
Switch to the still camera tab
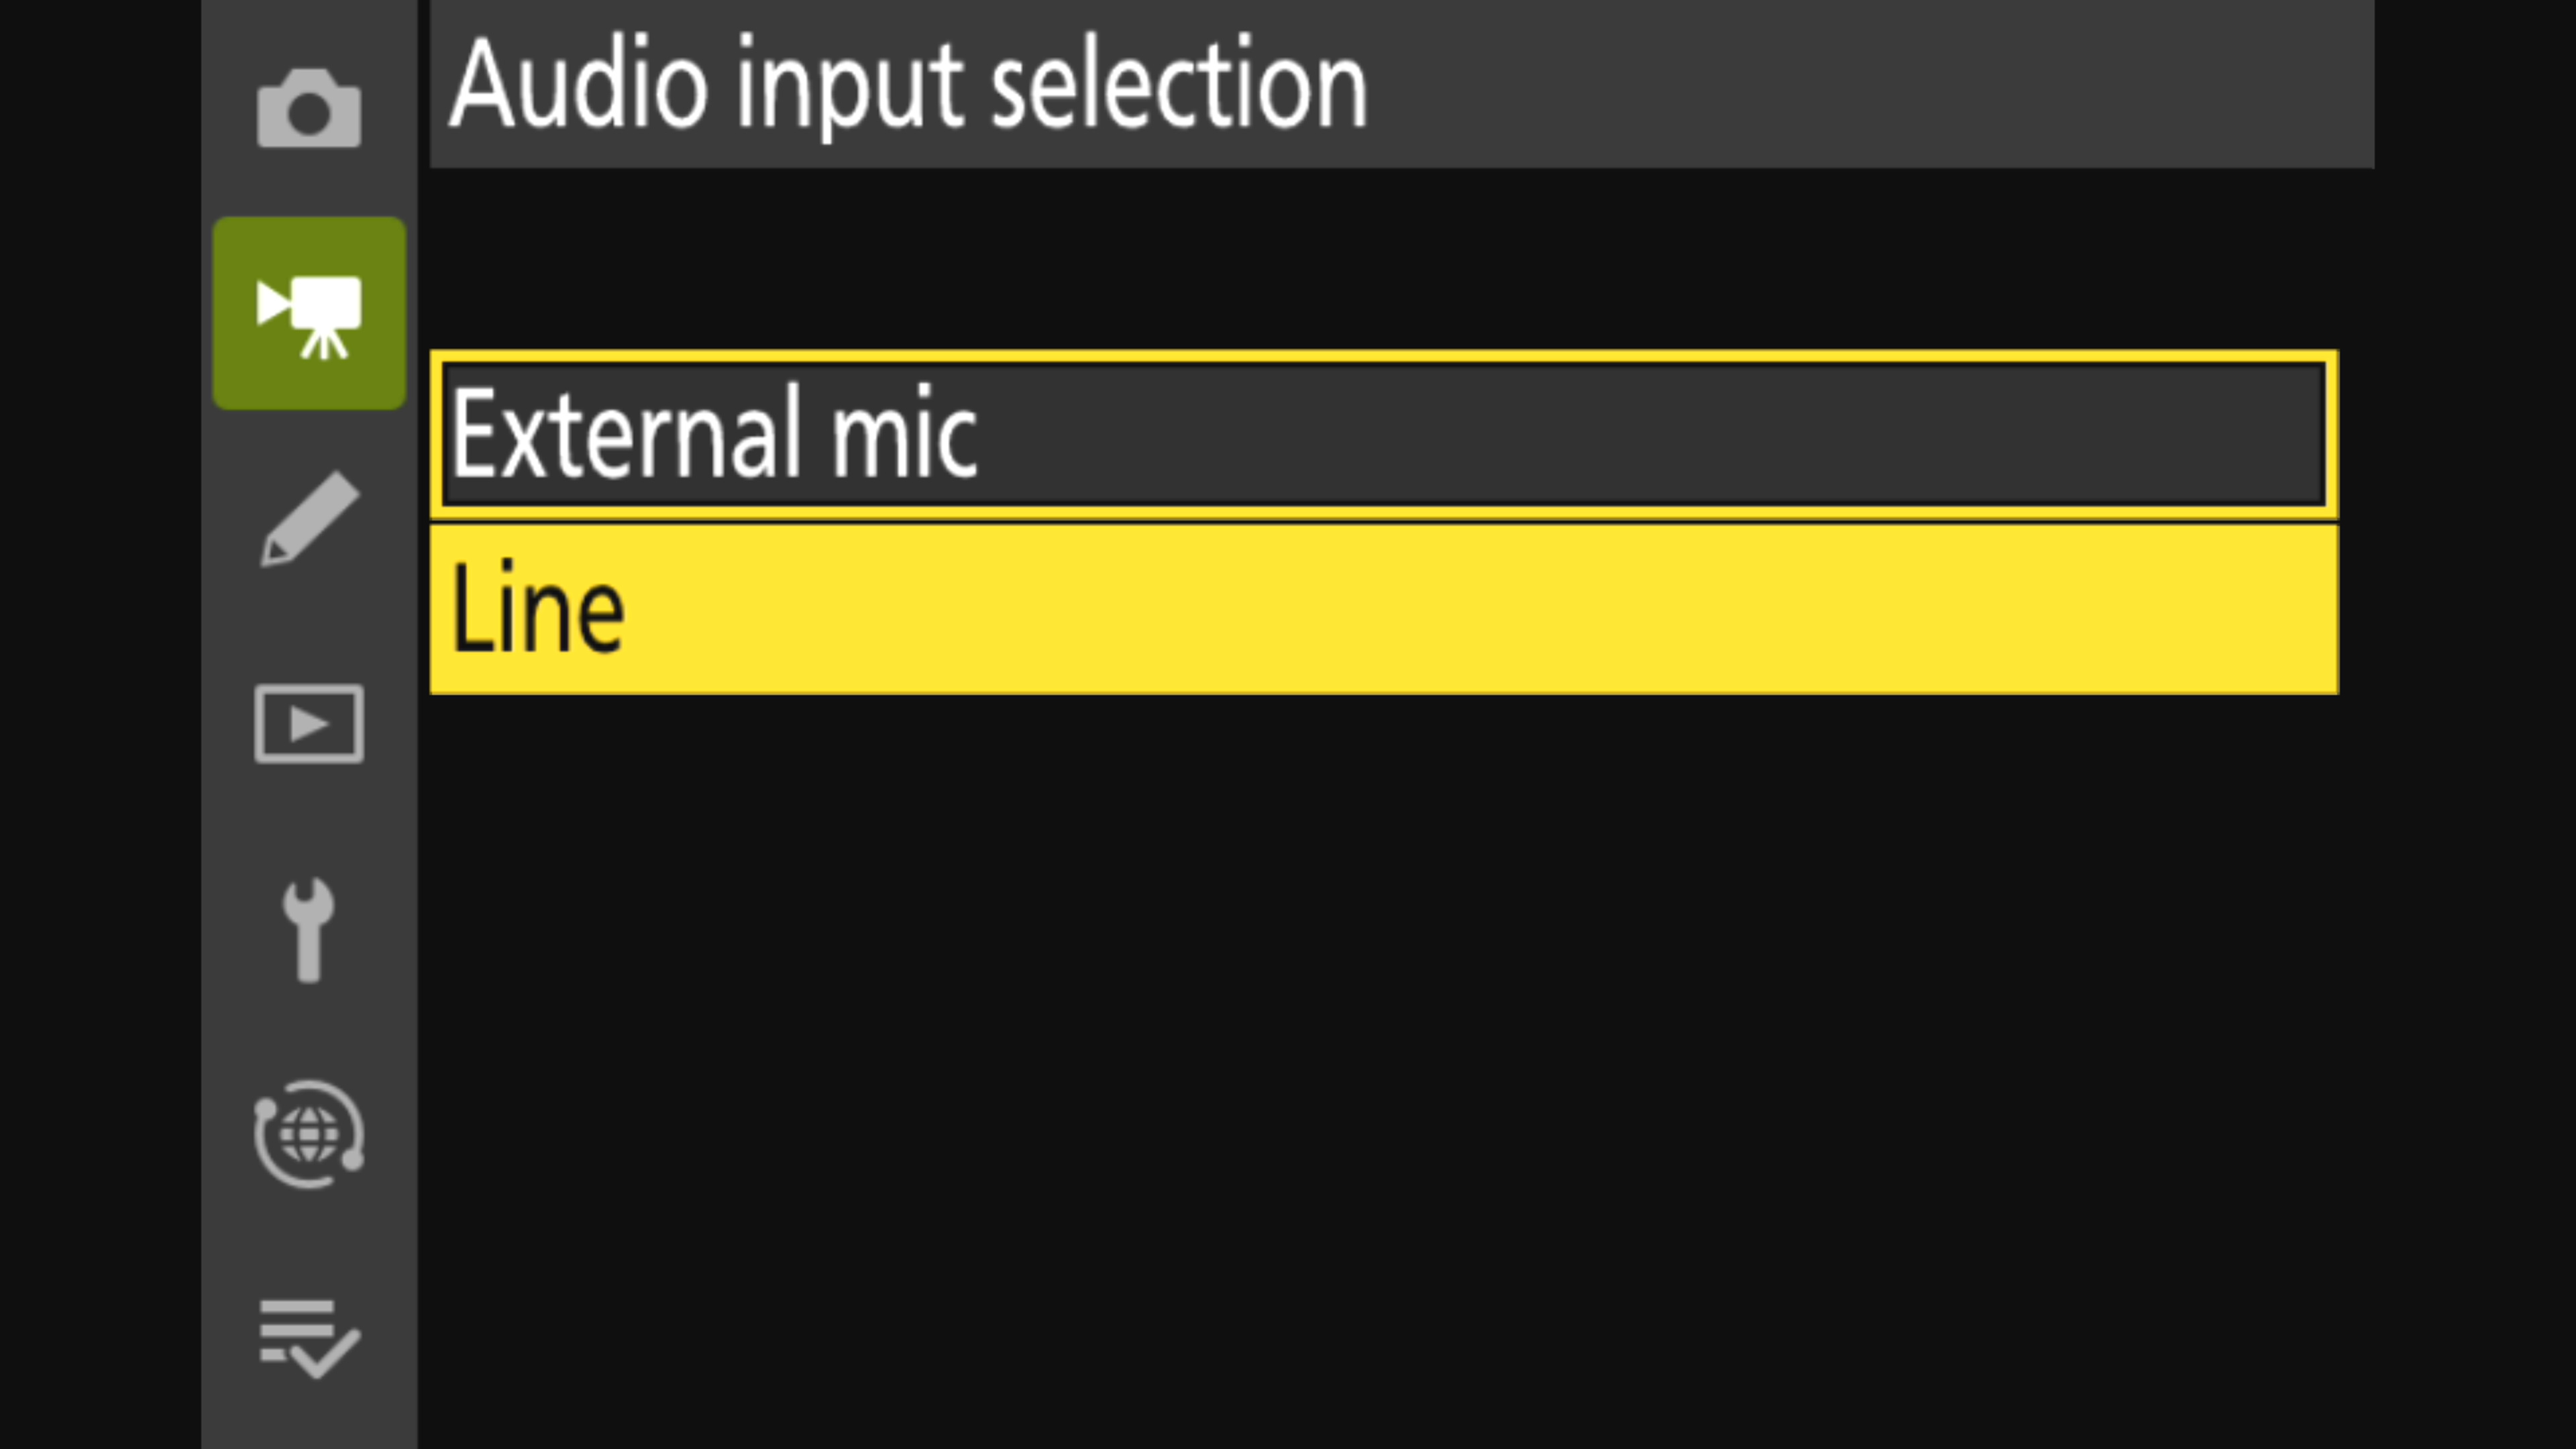click(308, 109)
